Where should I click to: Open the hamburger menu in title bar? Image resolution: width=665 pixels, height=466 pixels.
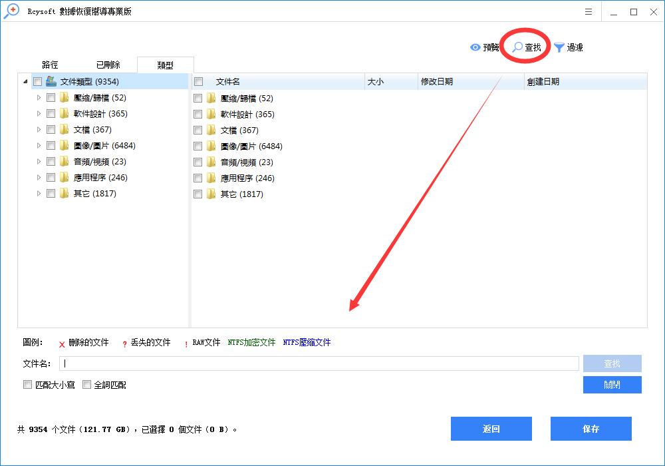click(x=589, y=12)
